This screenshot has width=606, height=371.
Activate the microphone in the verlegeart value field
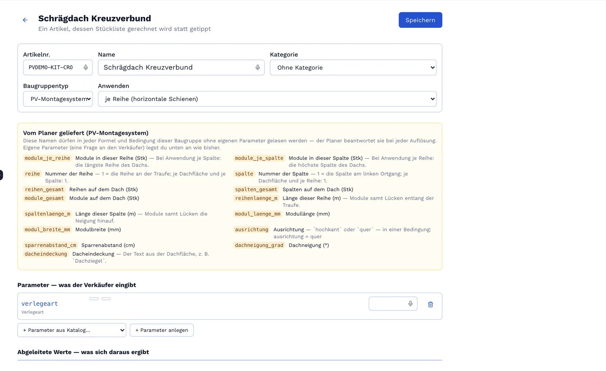pyautogui.click(x=410, y=304)
